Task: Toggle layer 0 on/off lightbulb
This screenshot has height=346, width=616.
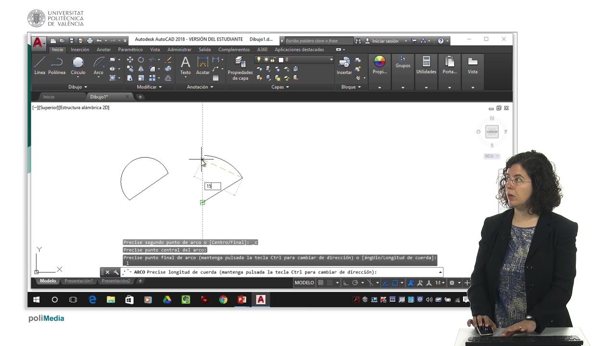Action: coord(259,60)
